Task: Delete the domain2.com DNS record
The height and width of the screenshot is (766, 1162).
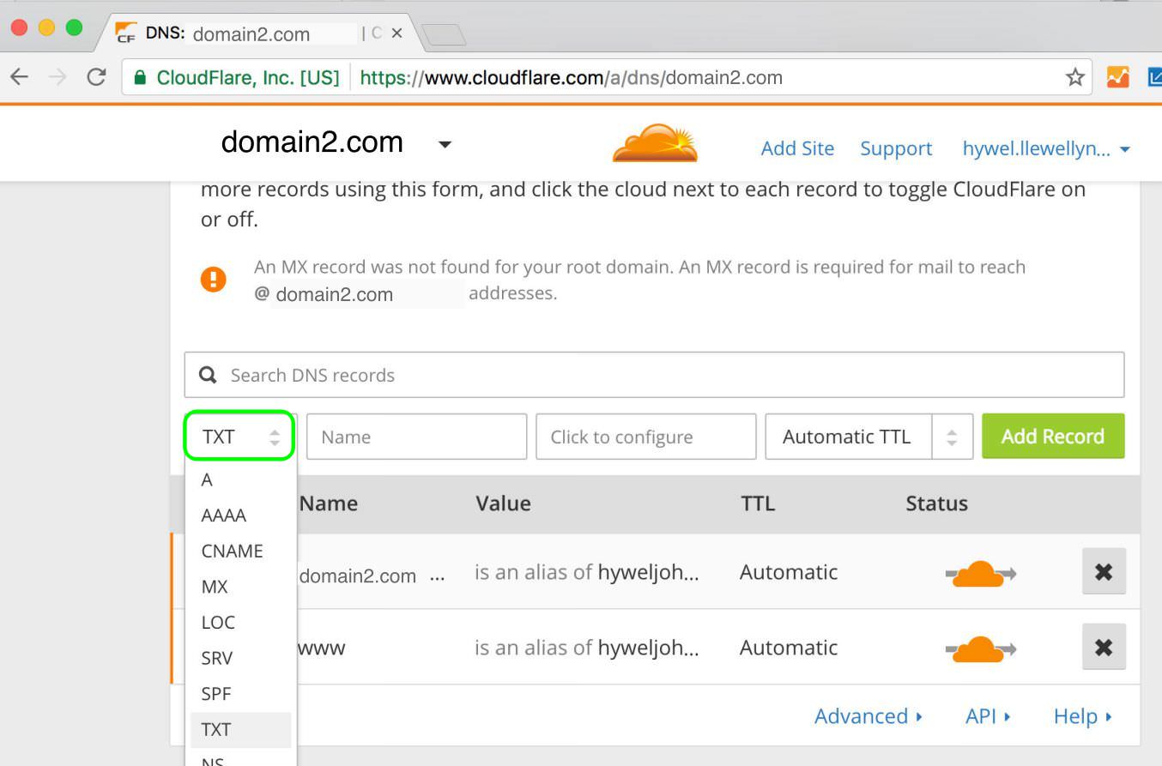Action: coord(1104,572)
